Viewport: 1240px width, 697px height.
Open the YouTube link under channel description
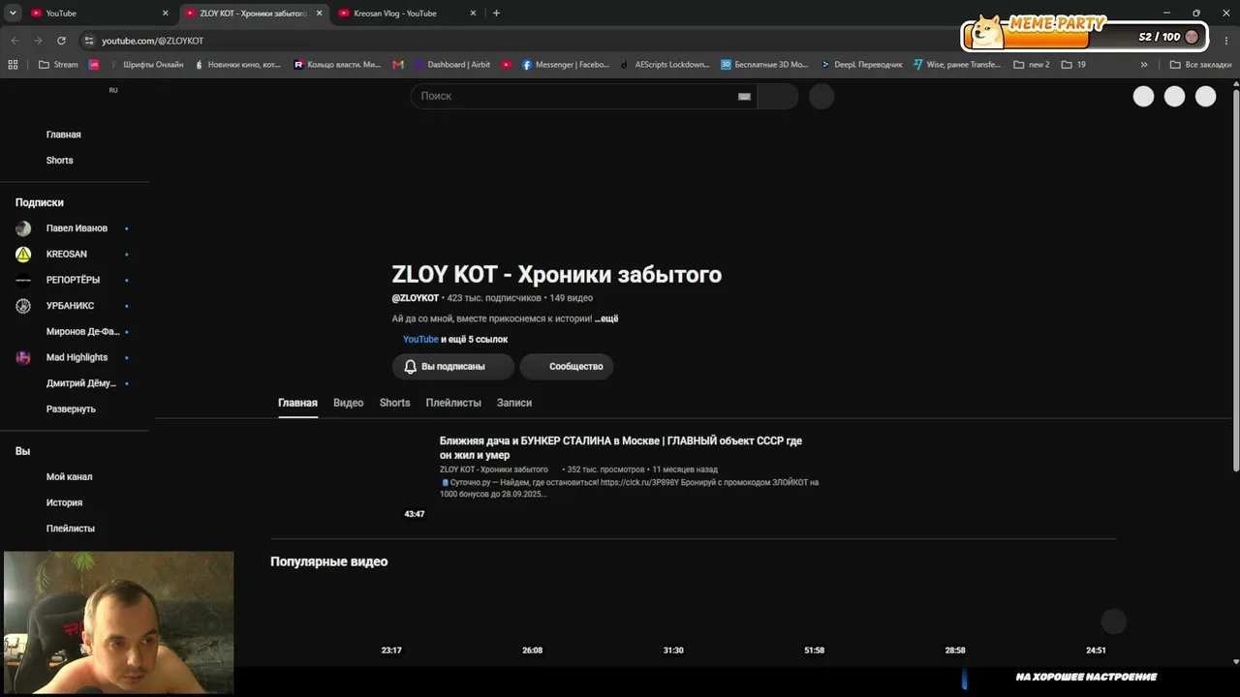click(x=420, y=340)
